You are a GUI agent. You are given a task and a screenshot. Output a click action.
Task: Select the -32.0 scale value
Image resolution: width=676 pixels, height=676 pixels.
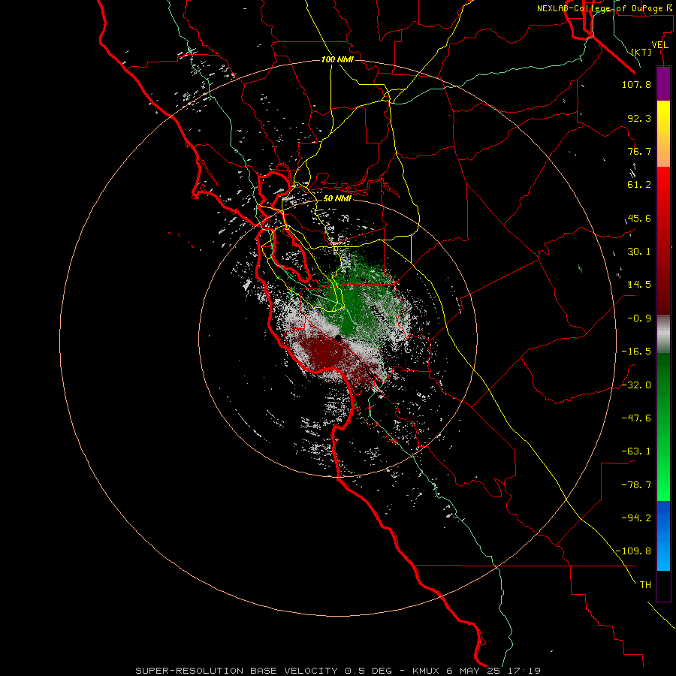point(636,385)
